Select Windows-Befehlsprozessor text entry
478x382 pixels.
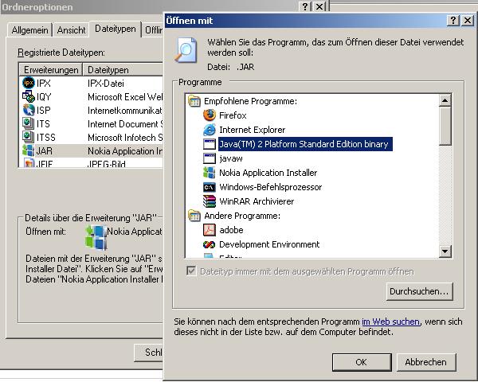point(271,187)
